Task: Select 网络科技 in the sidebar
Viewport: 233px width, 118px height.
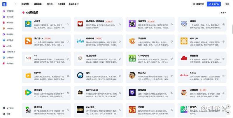Action: (8, 34)
